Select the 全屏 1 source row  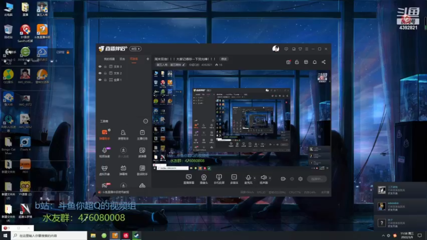(124, 79)
